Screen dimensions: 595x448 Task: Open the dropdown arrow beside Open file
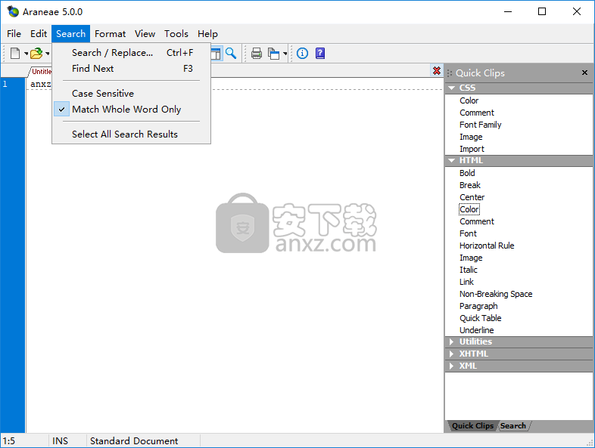point(48,54)
